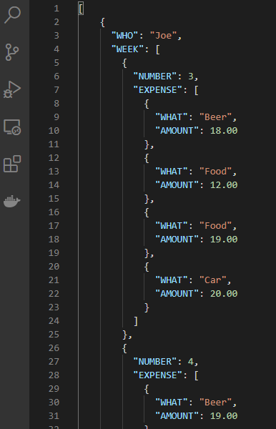The image size is (276, 429).
Task: Click line number 1 in the gutter
Action: point(56,9)
